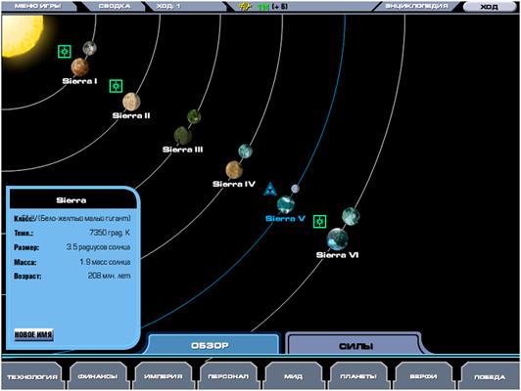Click the Sierra I label
Screen dimensions: 521x391
(79, 81)
